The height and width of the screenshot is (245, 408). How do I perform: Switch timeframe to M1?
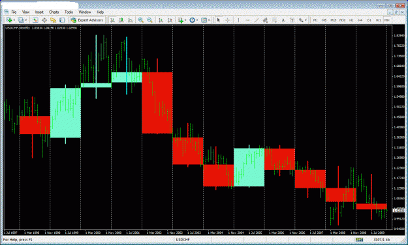tap(315, 20)
